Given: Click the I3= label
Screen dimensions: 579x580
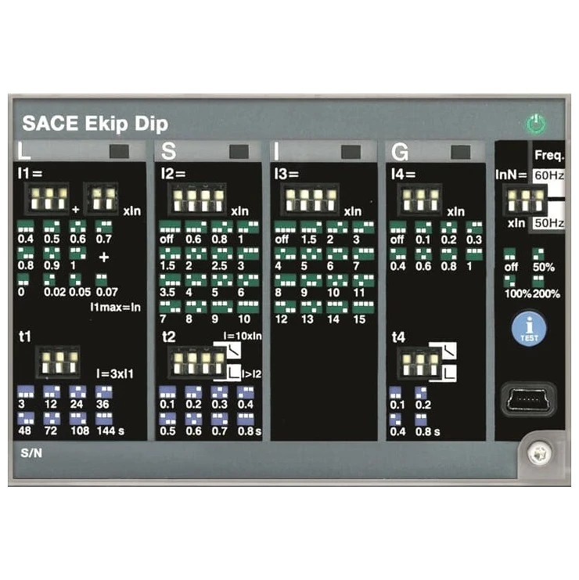Looking at the screenshot, I should coord(286,174).
